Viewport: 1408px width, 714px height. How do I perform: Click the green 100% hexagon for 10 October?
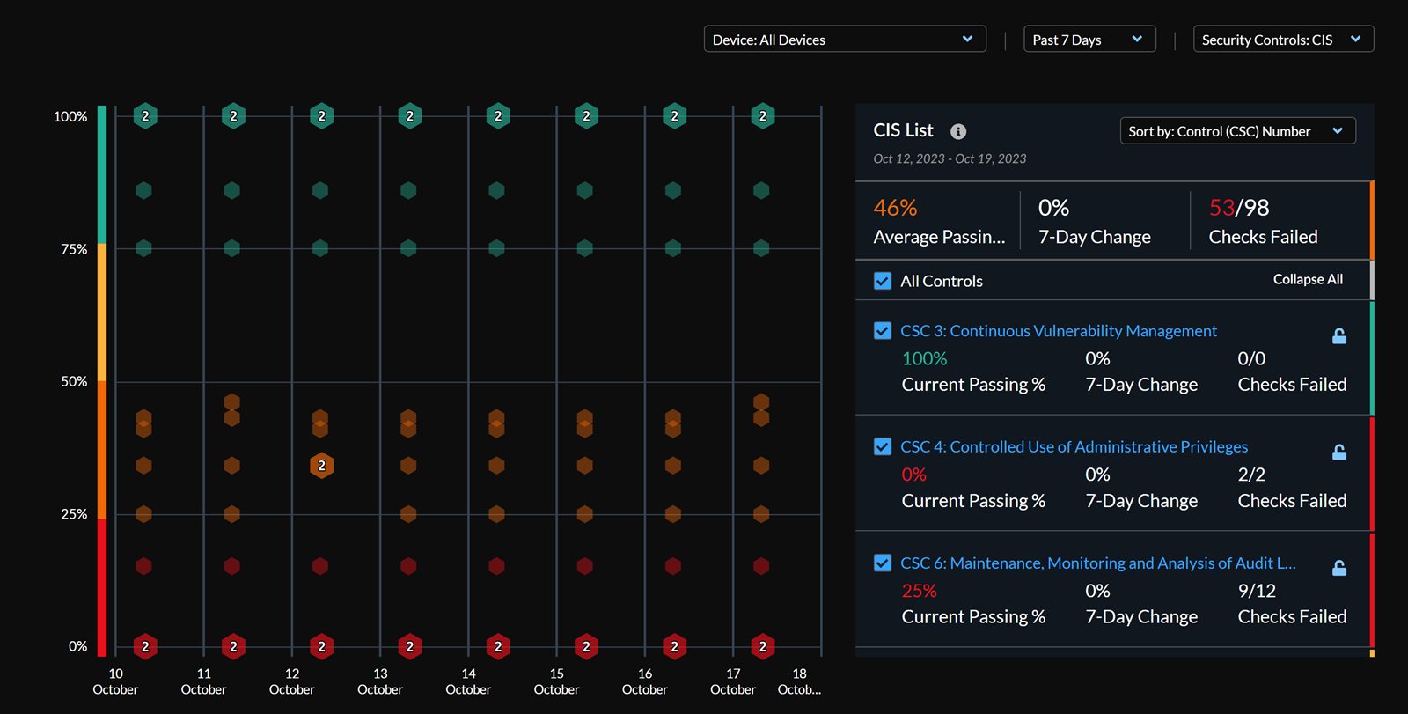coord(145,116)
